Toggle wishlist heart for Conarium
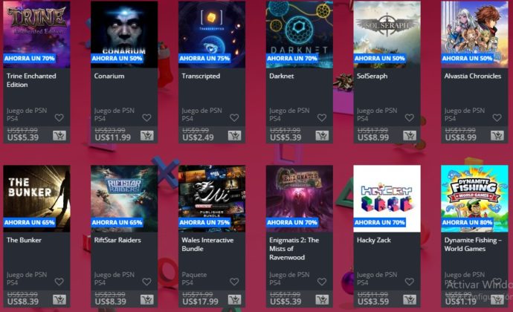 tap(146, 117)
